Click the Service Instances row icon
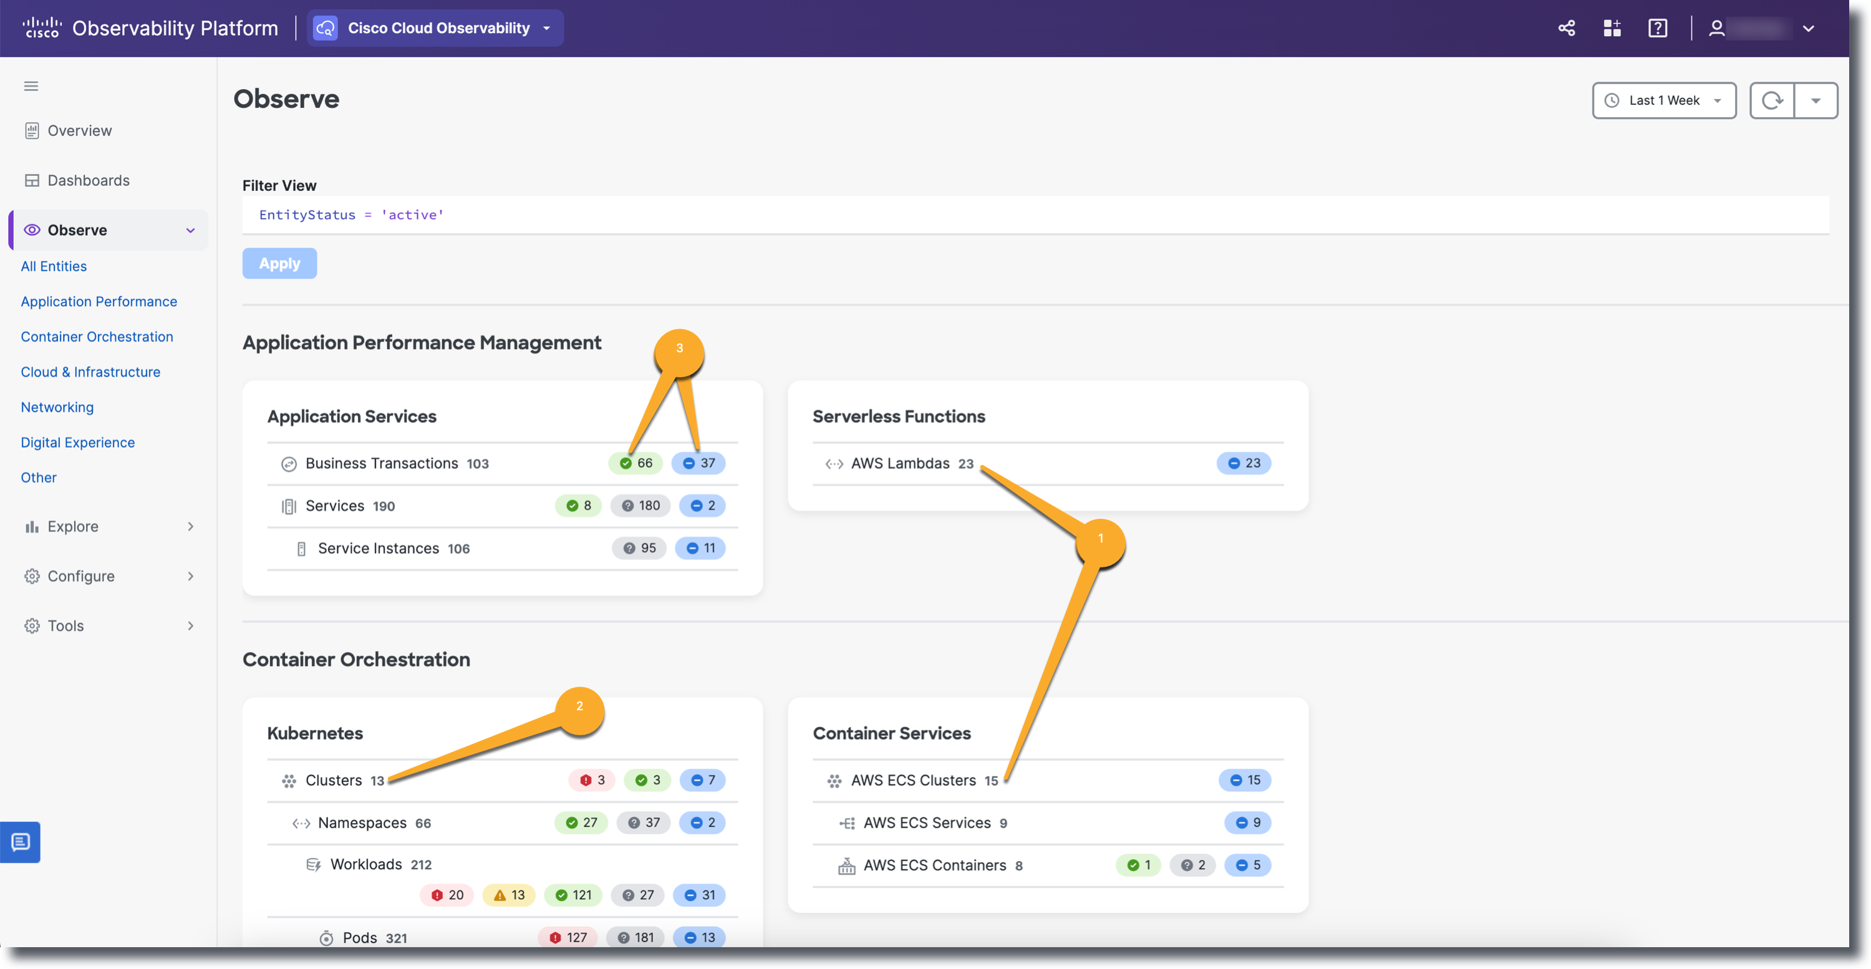 301,549
